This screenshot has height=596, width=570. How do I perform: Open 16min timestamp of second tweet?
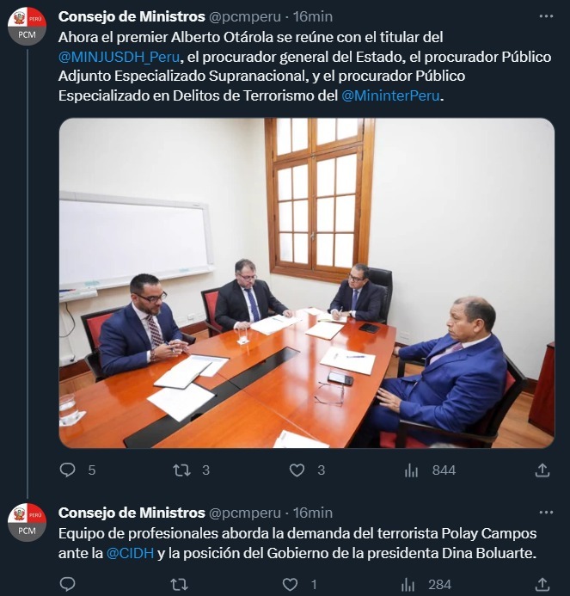(x=313, y=513)
